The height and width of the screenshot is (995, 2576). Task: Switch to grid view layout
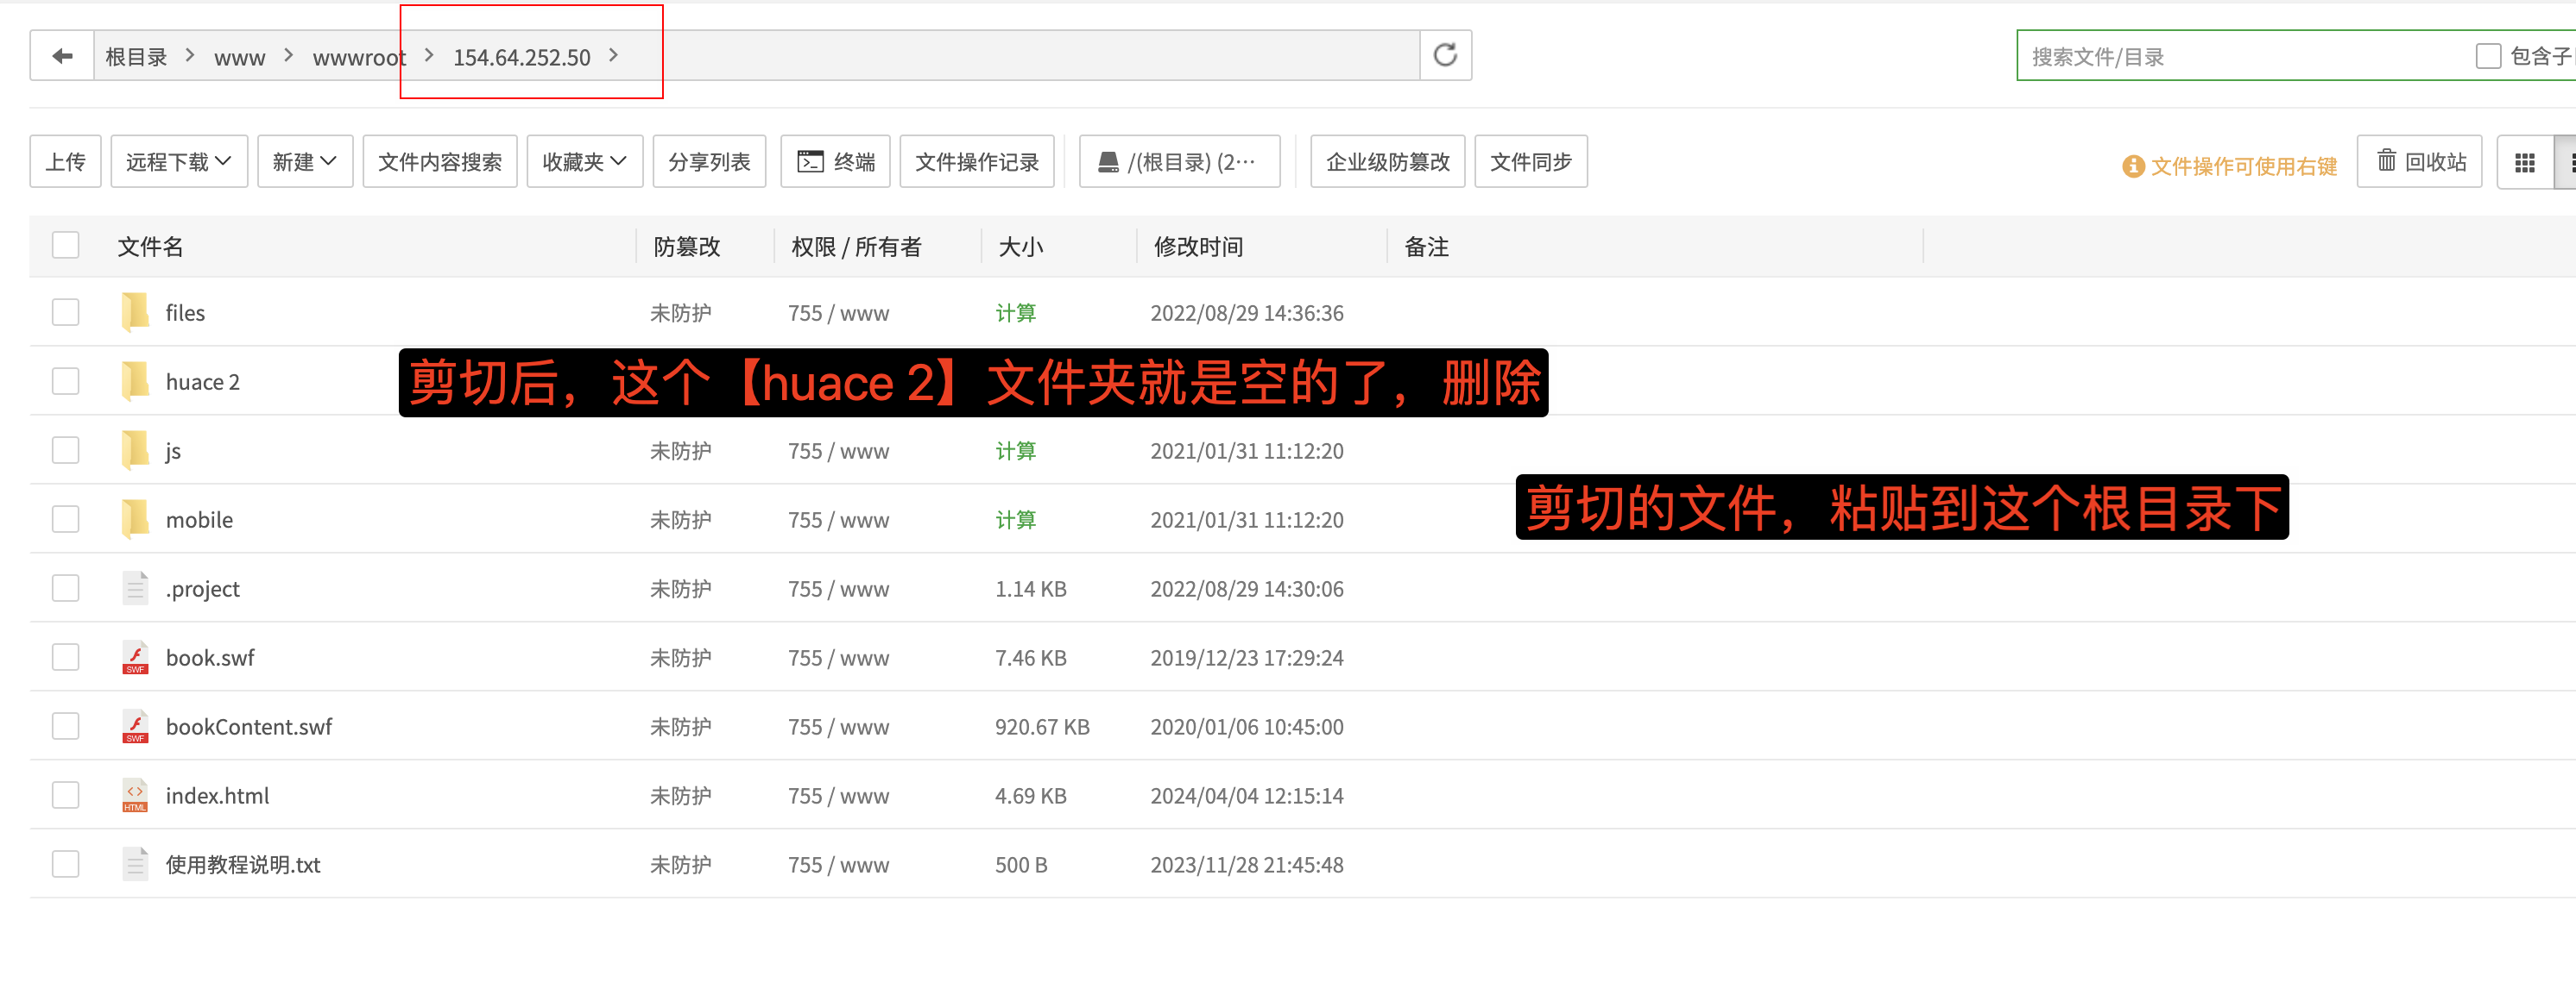(x=2526, y=161)
